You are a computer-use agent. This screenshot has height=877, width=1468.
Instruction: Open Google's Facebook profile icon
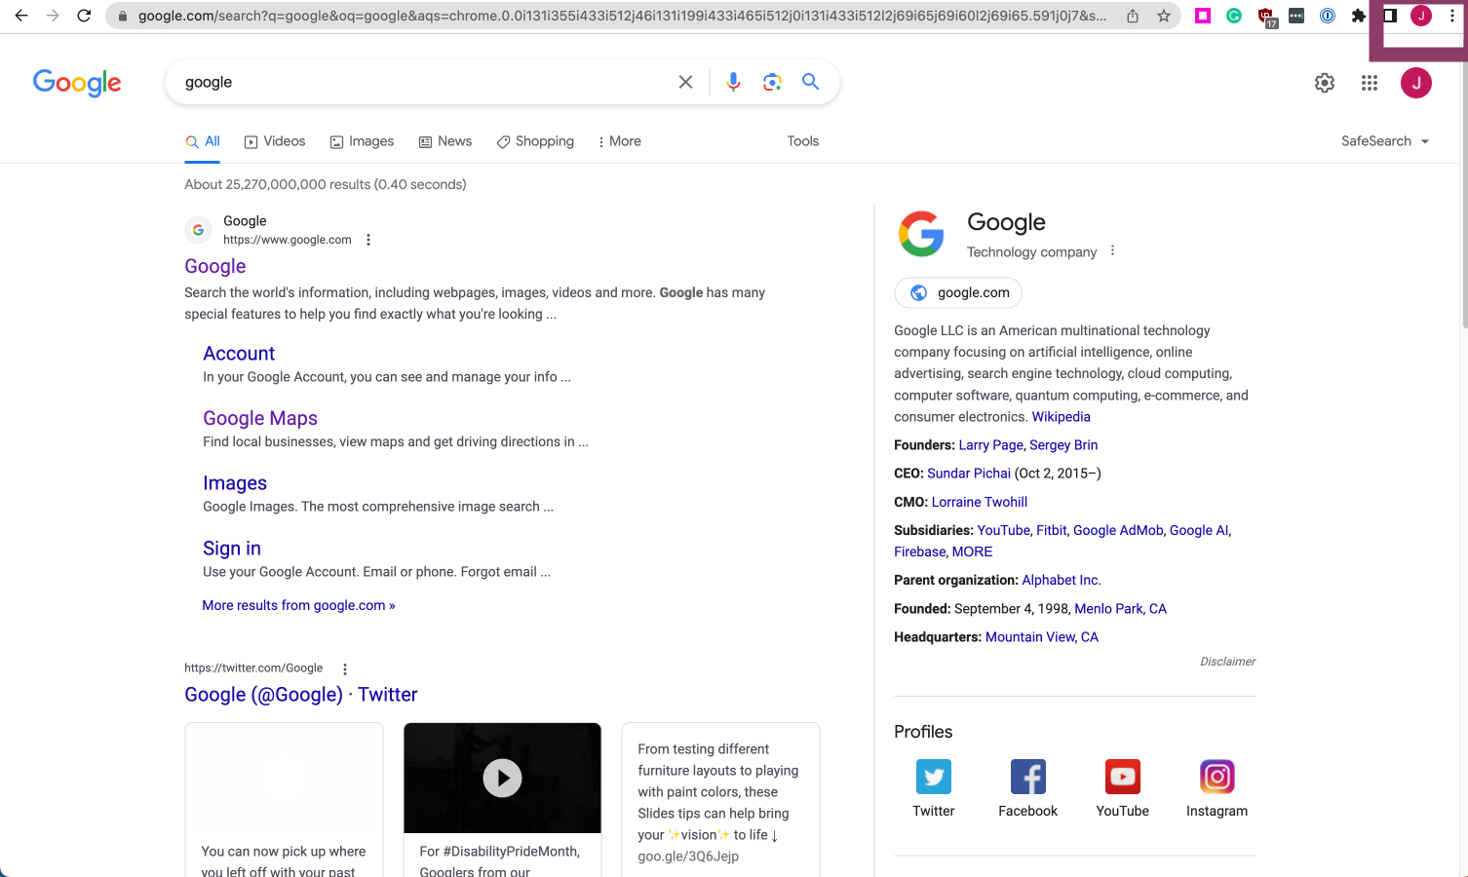[x=1027, y=777]
